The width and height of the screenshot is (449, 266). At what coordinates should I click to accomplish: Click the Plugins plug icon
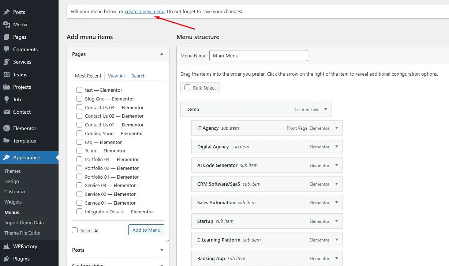coord(7,259)
